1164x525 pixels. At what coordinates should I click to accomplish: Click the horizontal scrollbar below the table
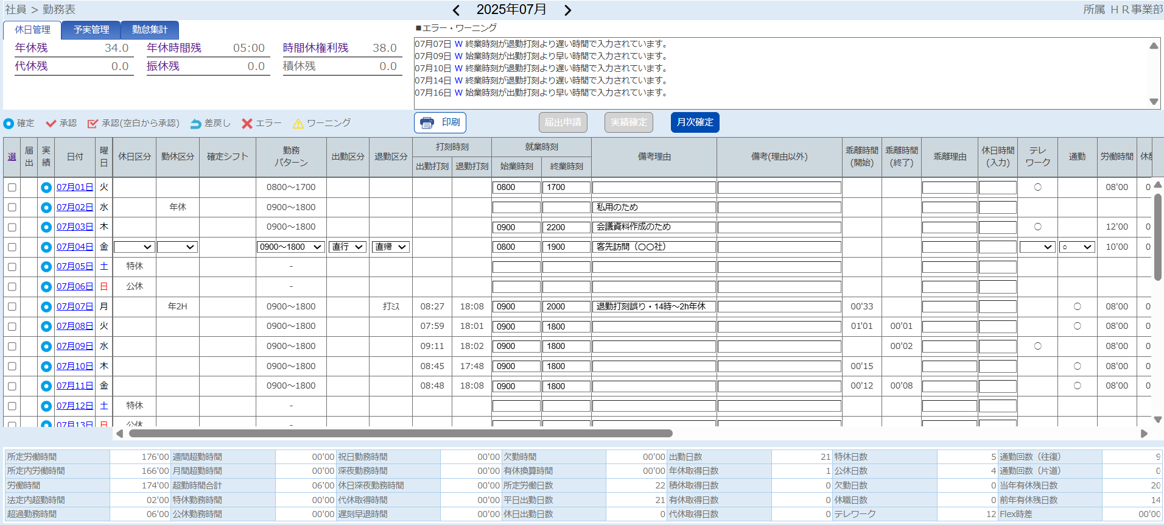click(x=401, y=434)
